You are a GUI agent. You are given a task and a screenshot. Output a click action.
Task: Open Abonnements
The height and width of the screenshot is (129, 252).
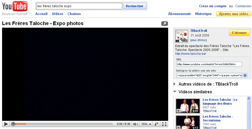click(x=179, y=14)
